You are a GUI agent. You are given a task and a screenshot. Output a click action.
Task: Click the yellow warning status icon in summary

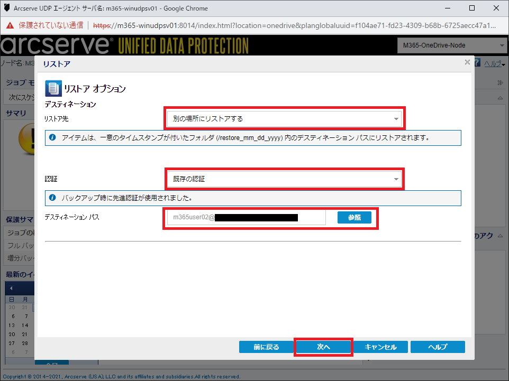point(28,139)
